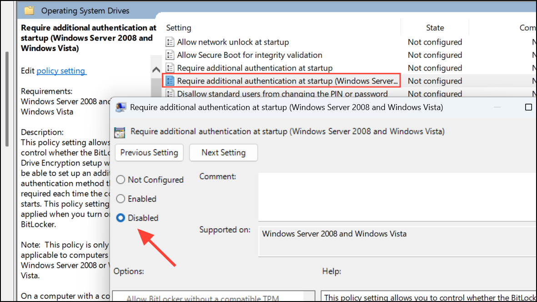537x302 pixels.
Task: Click the 'Operating System Drives' header title
Action: pyautogui.click(x=85, y=11)
